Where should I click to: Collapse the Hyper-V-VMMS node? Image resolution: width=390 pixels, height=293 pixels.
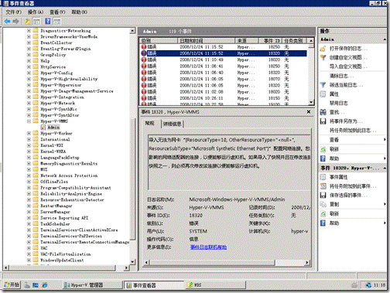[29, 121]
